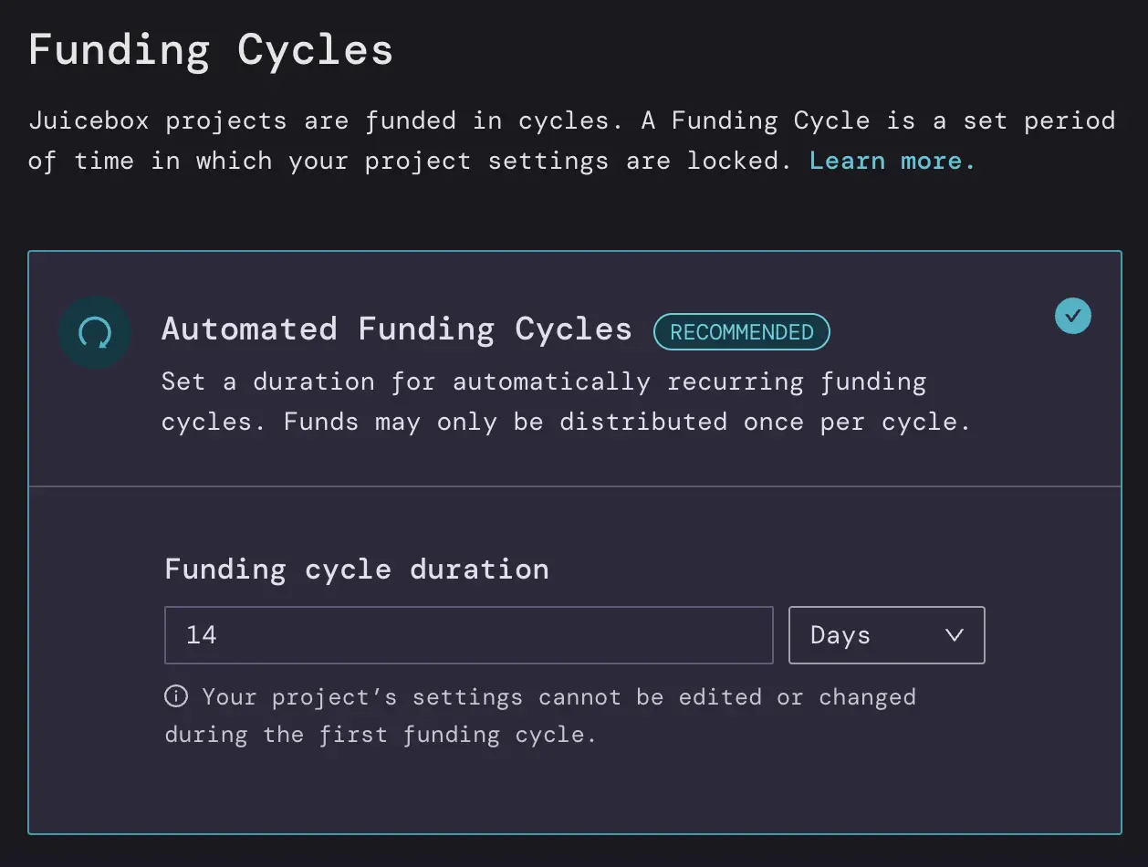The height and width of the screenshot is (867, 1148).
Task: Click the RECOMMENDED badge
Action: (742, 331)
